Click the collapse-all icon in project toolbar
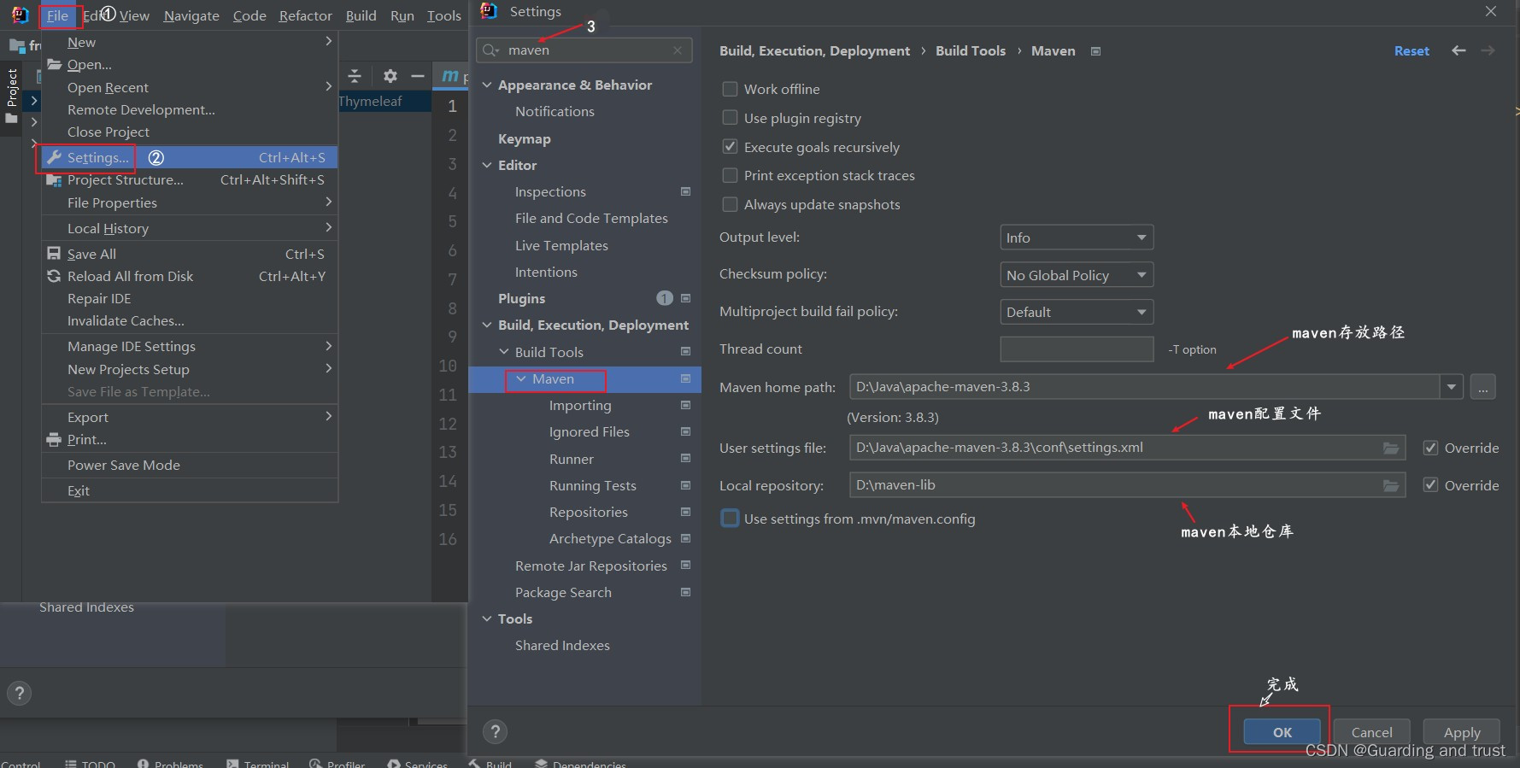This screenshot has width=1520, height=768. [355, 76]
